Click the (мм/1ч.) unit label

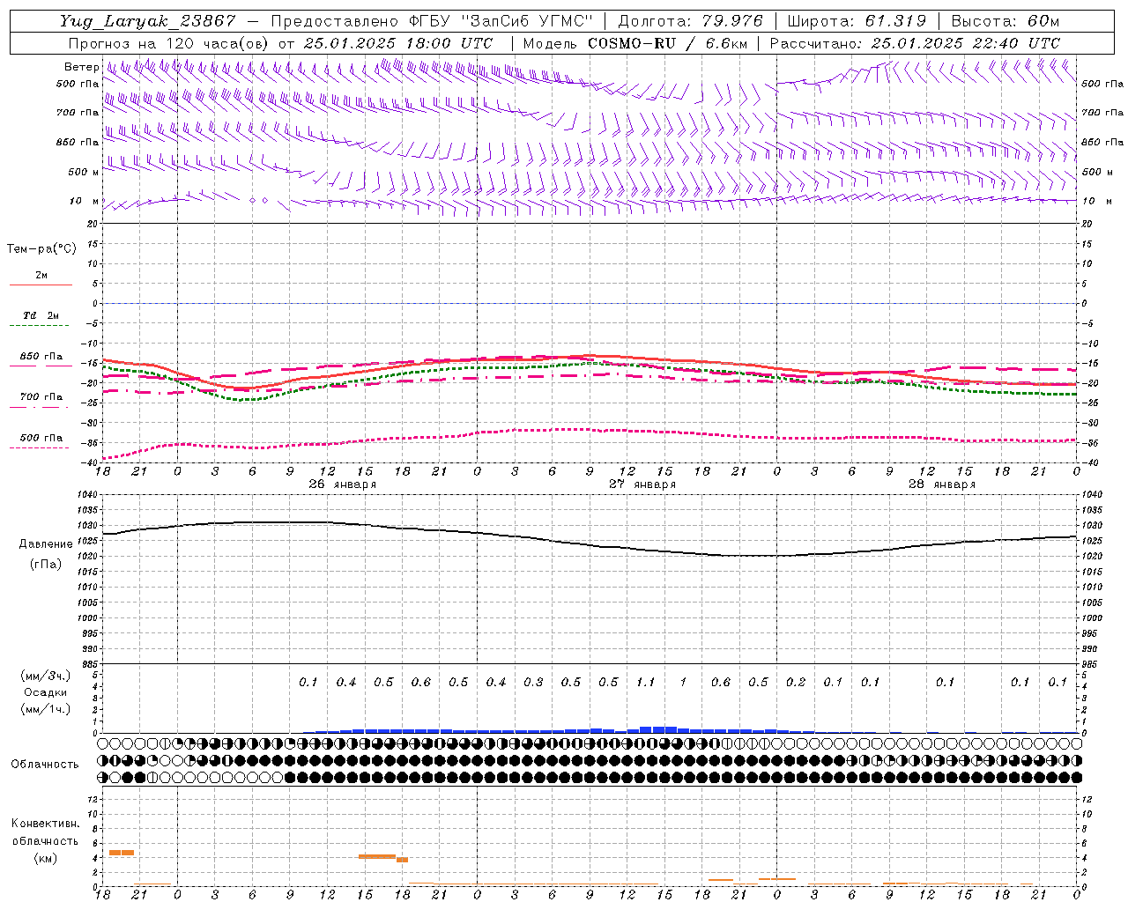click(45, 709)
